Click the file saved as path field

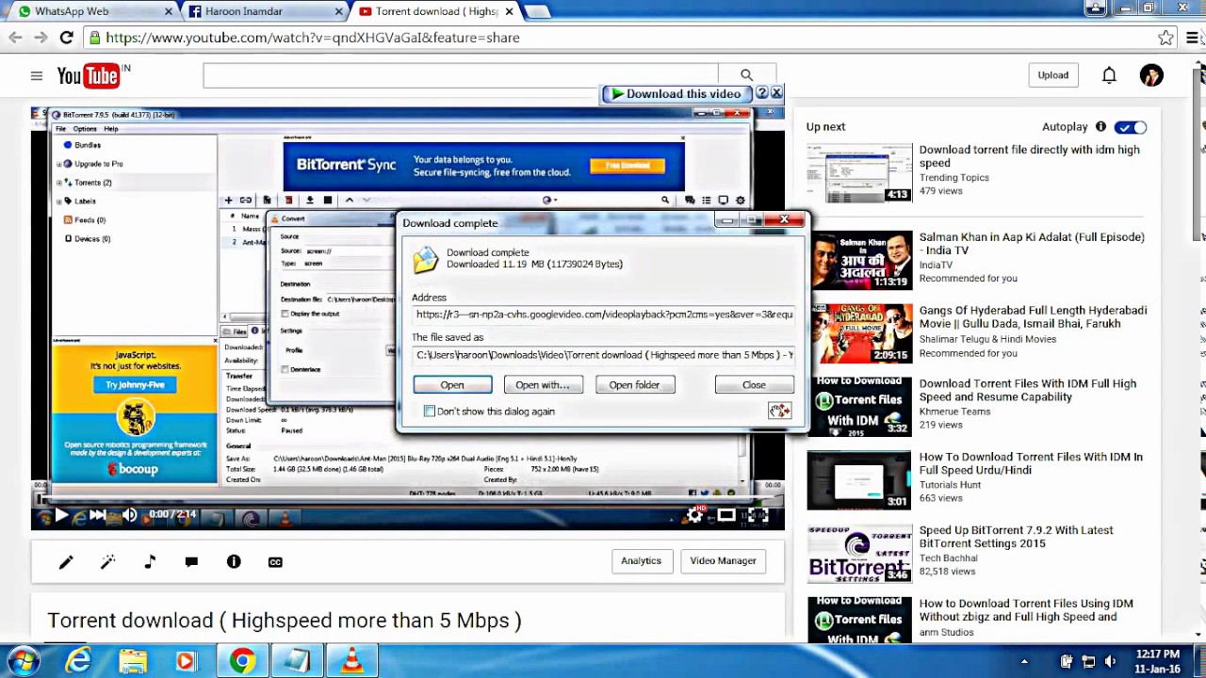click(x=604, y=355)
